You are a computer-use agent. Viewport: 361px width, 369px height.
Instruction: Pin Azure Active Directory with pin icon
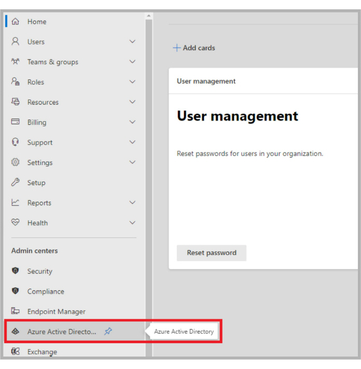[108, 331]
